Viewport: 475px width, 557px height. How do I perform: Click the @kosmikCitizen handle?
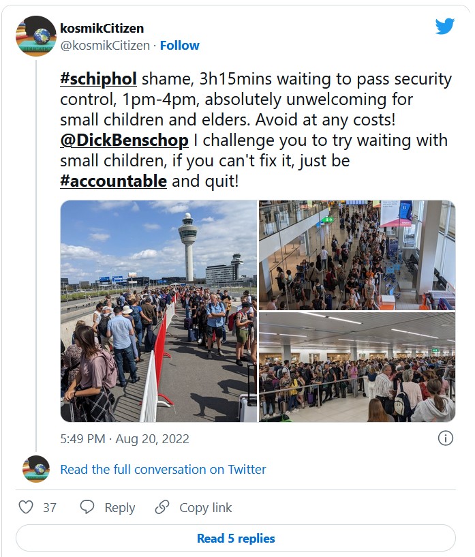coord(104,46)
